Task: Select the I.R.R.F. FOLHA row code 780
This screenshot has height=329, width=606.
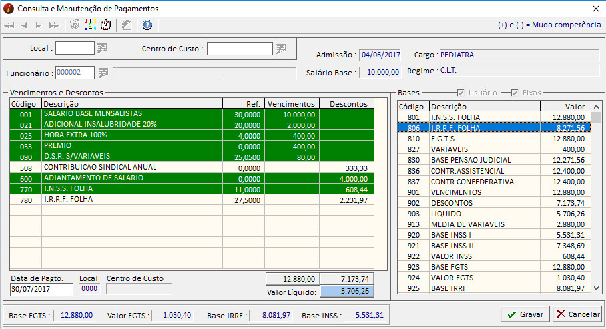Action: (192, 200)
